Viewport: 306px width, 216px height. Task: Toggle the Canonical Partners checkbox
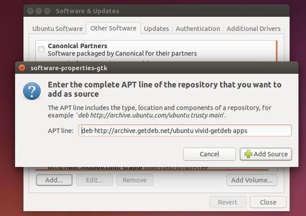[41, 49]
